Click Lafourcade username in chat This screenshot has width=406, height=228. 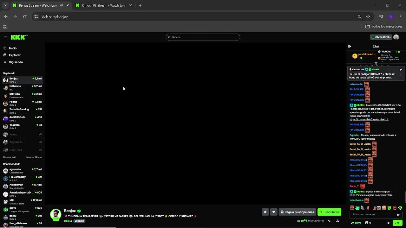[x=356, y=84]
